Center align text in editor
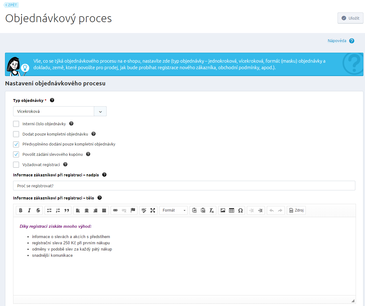 (x=87, y=210)
